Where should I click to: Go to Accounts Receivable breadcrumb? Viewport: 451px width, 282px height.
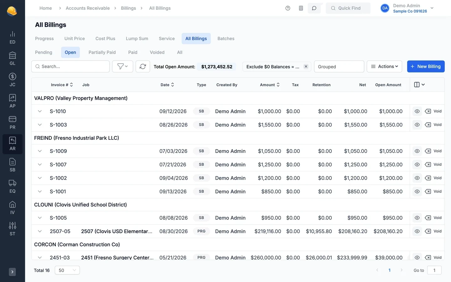pyautogui.click(x=88, y=8)
